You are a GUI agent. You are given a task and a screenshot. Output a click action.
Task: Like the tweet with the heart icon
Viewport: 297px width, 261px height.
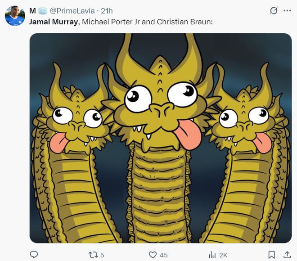153,255
